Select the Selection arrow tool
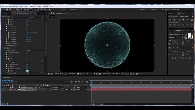 [x=4, y=9]
